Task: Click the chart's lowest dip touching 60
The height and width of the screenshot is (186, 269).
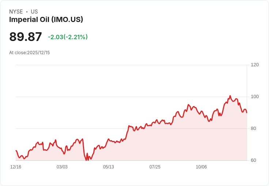Action: pos(86,160)
